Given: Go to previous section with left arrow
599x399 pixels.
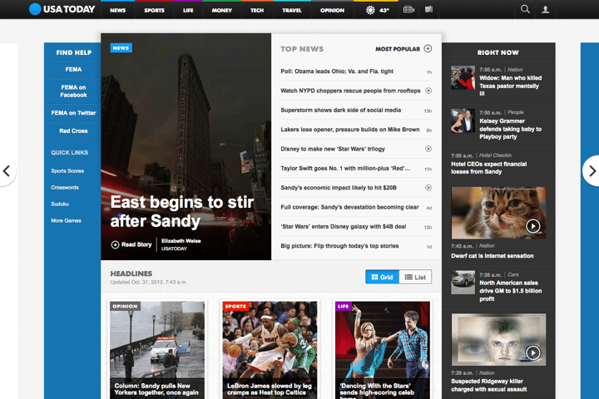Looking at the screenshot, I should click(x=7, y=170).
